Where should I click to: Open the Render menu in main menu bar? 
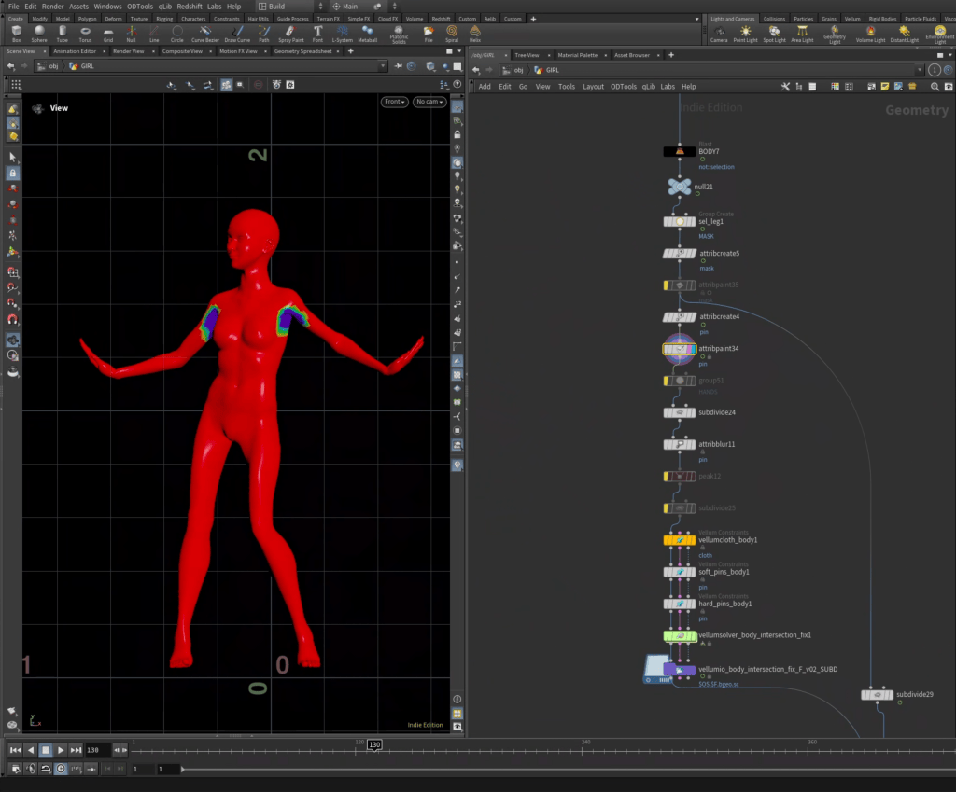tap(52, 7)
